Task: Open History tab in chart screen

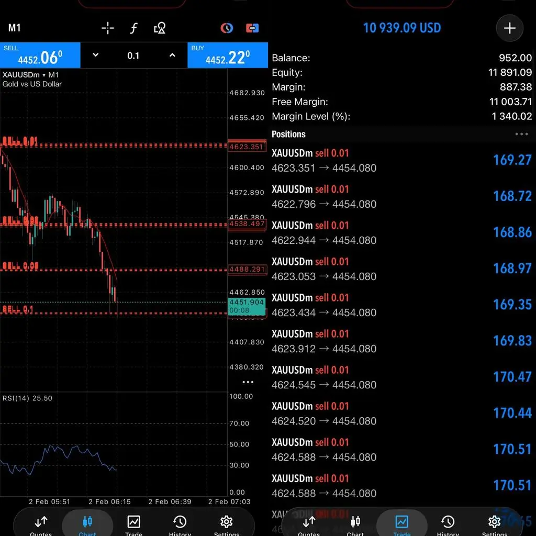Action: [180, 526]
